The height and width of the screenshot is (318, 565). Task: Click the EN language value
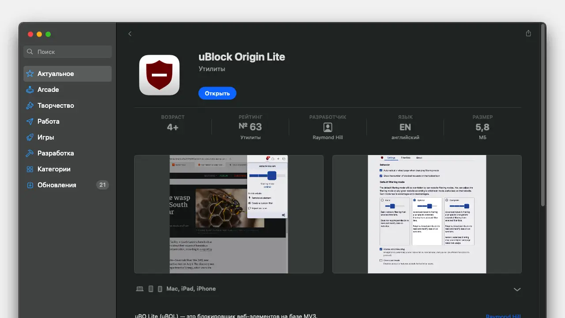click(x=405, y=127)
